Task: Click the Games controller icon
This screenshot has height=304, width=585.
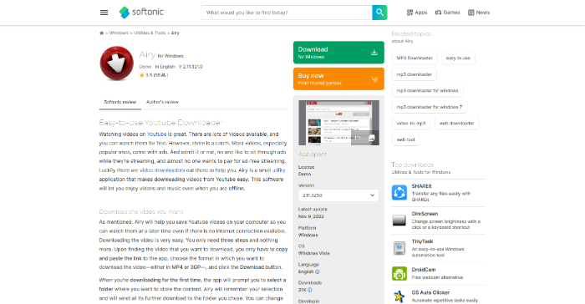Action: click(439, 13)
